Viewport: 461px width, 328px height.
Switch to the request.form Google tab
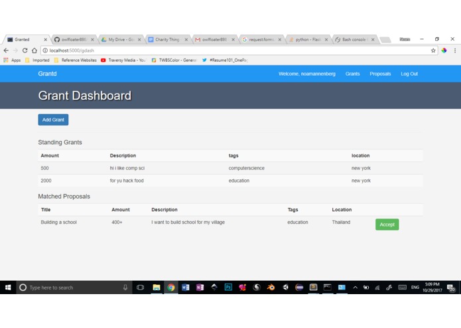(x=261, y=39)
